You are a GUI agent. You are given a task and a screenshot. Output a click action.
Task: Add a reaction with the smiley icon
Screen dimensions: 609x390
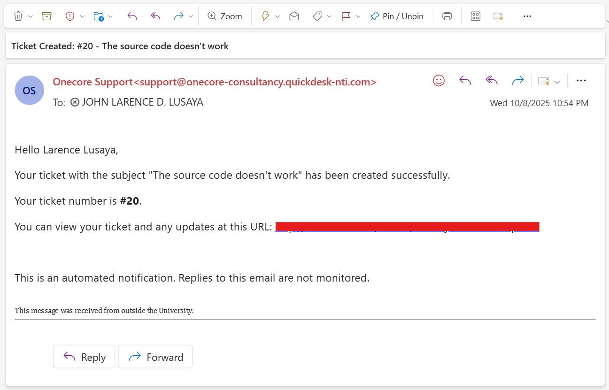438,80
